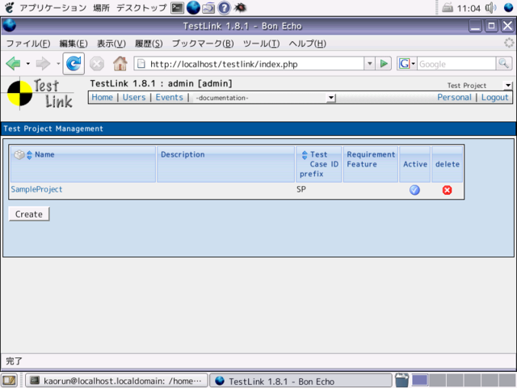Click the Description column header

pyautogui.click(x=225, y=164)
